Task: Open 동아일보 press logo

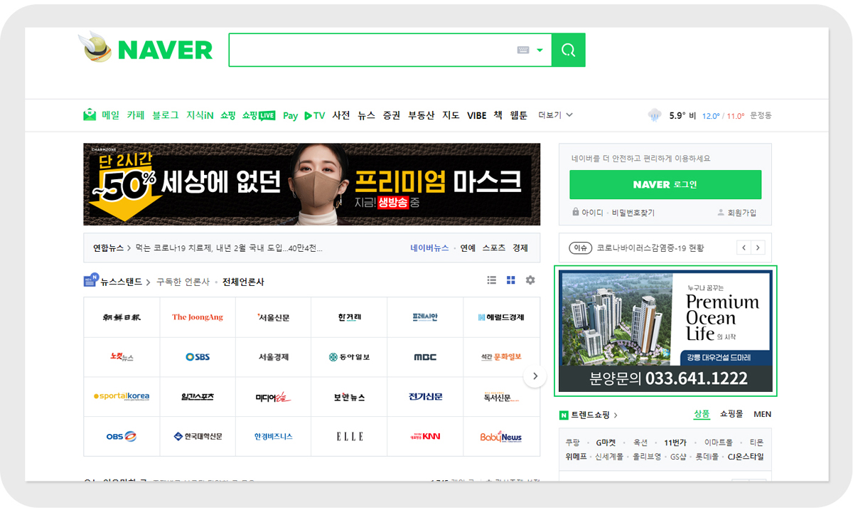Action: pos(350,357)
